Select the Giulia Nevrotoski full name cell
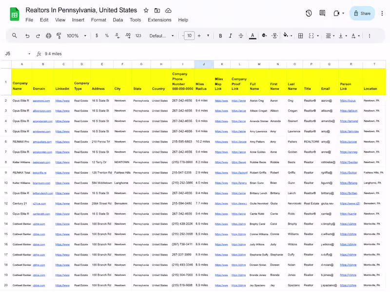Screen dimensions: 390x292 (259, 203)
